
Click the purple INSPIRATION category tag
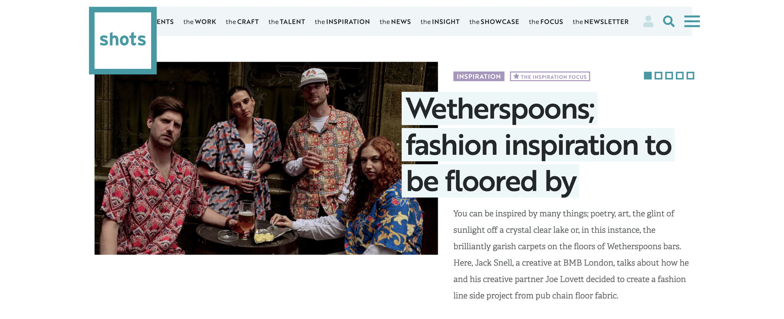click(x=479, y=76)
